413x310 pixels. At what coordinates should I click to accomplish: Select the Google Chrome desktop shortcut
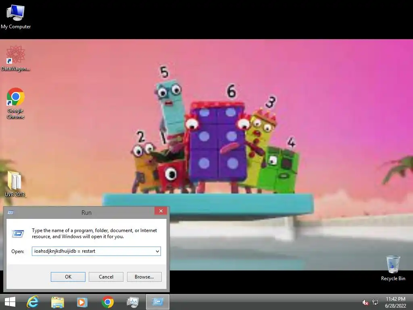[16, 103]
